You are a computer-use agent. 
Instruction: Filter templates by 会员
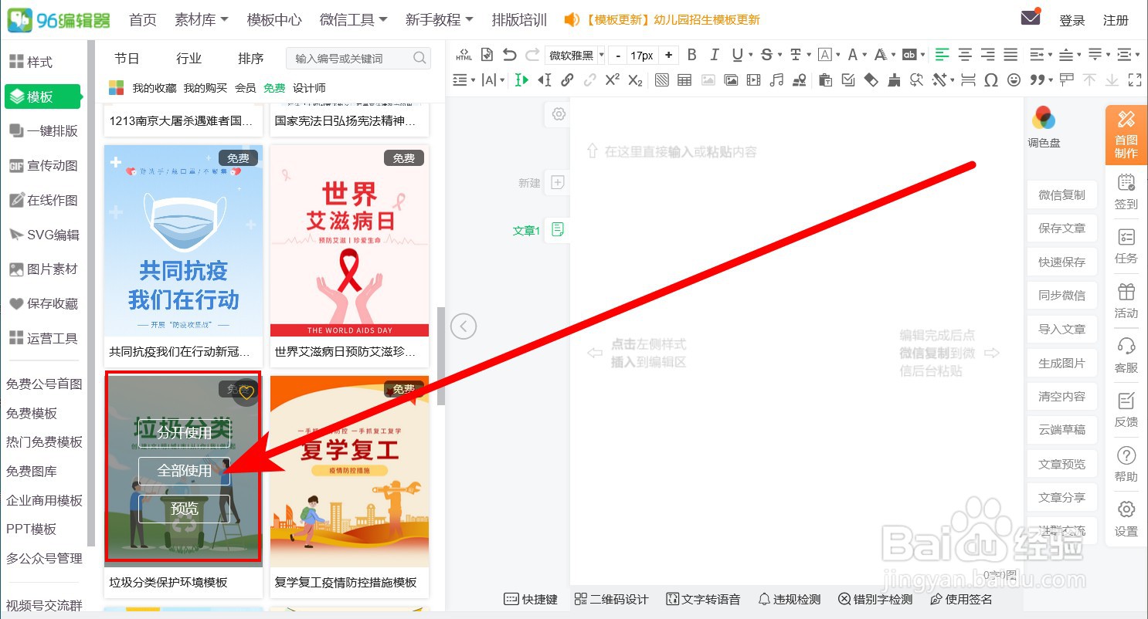click(x=246, y=88)
